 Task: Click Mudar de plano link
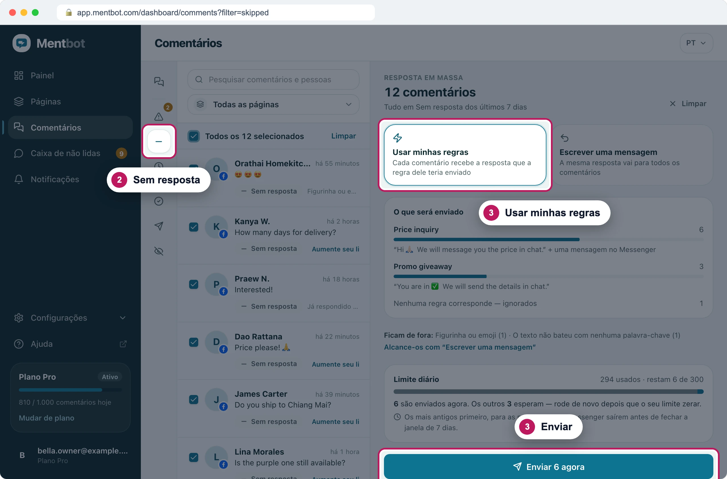(47, 418)
